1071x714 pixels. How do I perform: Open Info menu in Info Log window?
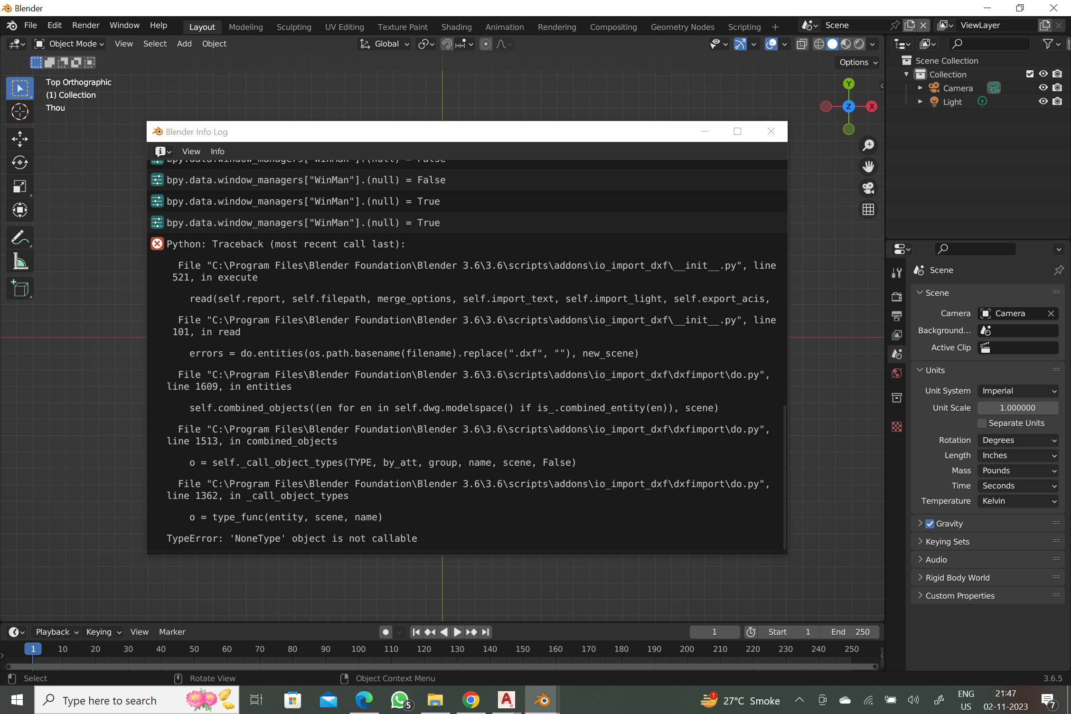217,151
